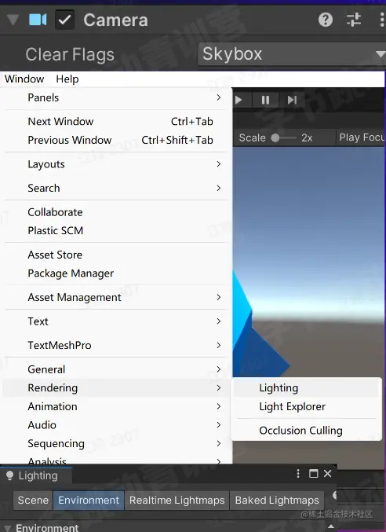Expand the Asset Management submenu
The width and height of the screenshot is (386, 532).
point(116,297)
